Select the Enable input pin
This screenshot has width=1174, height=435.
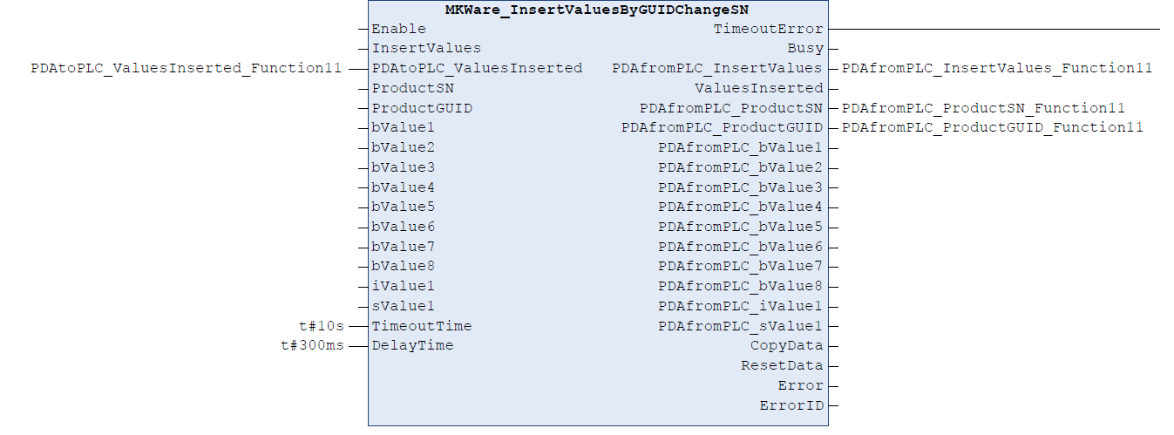398,29
